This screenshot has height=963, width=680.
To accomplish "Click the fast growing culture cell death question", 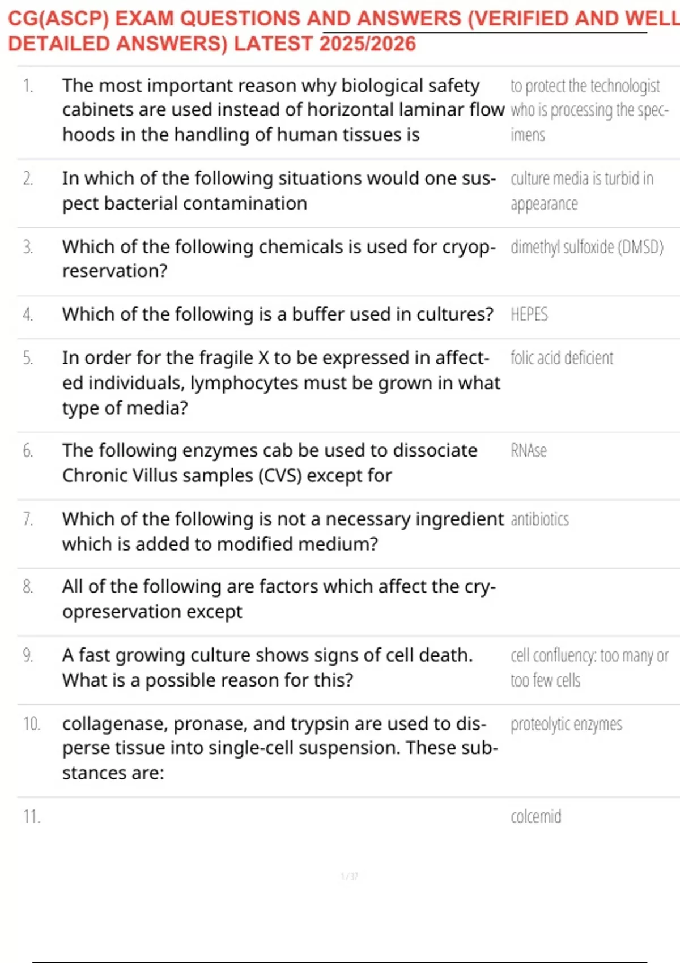I will click(266, 667).
